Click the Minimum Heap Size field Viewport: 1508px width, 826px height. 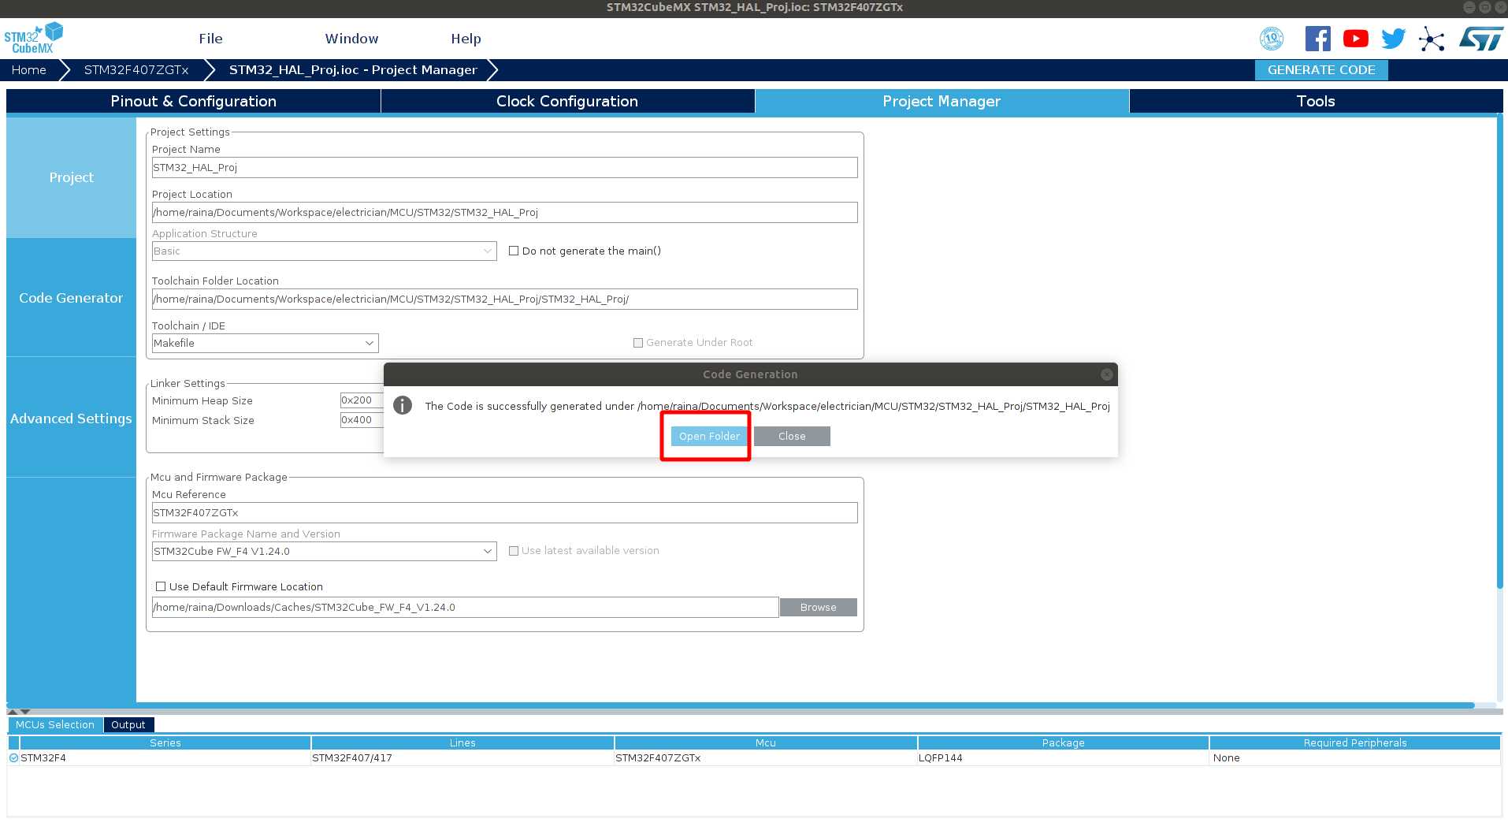tap(362, 400)
